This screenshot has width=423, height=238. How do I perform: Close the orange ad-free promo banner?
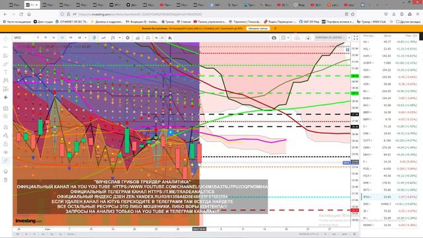click(x=275, y=28)
